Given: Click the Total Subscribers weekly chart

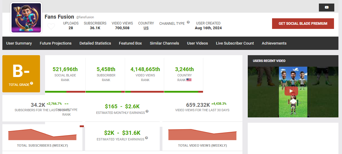Looking at the screenshot, I should point(42,135).
